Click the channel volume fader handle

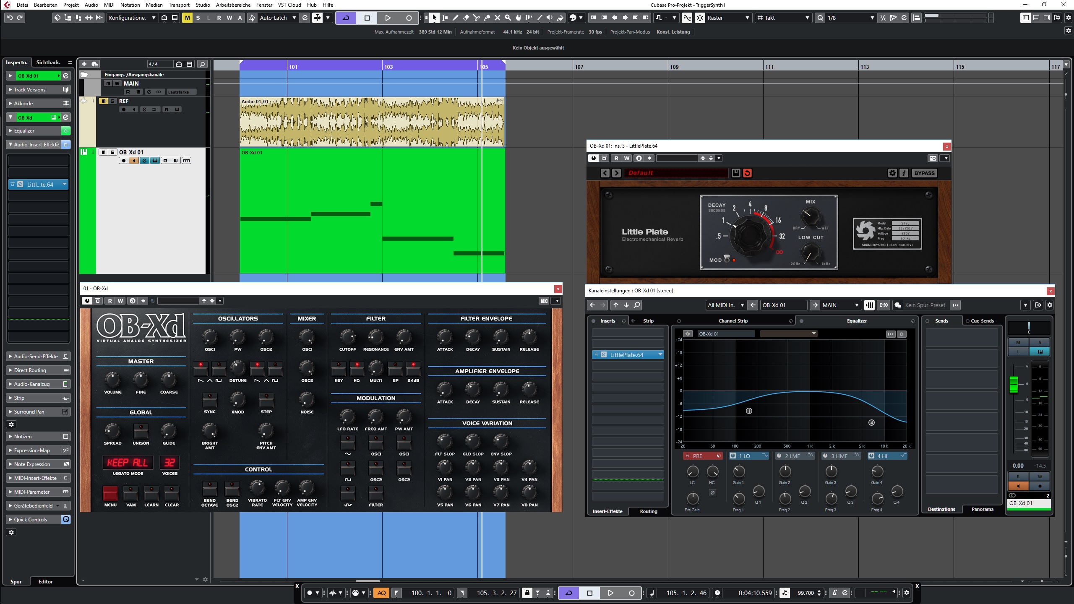pyautogui.click(x=1013, y=384)
